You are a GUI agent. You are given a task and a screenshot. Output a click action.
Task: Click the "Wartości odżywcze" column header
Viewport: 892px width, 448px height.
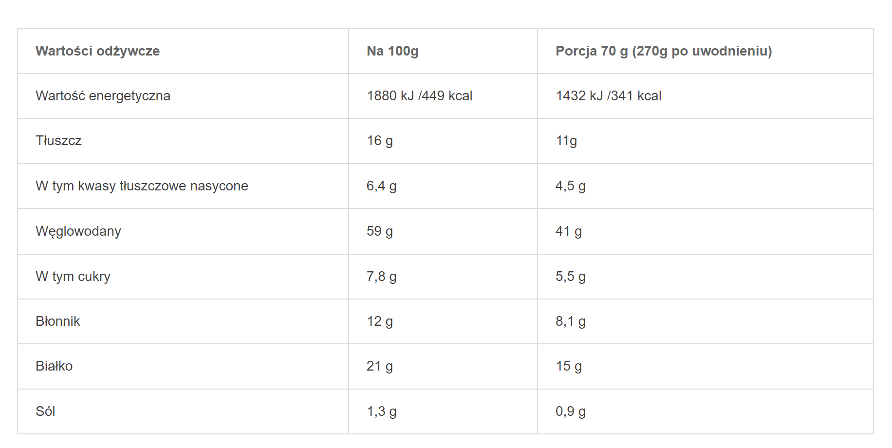click(x=97, y=51)
